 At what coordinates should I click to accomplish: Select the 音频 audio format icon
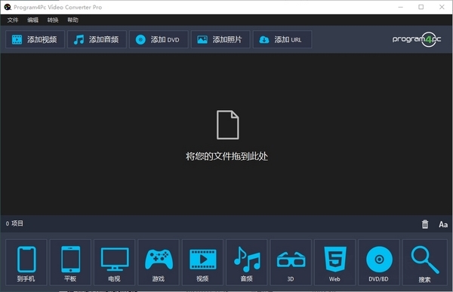pyautogui.click(x=246, y=263)
